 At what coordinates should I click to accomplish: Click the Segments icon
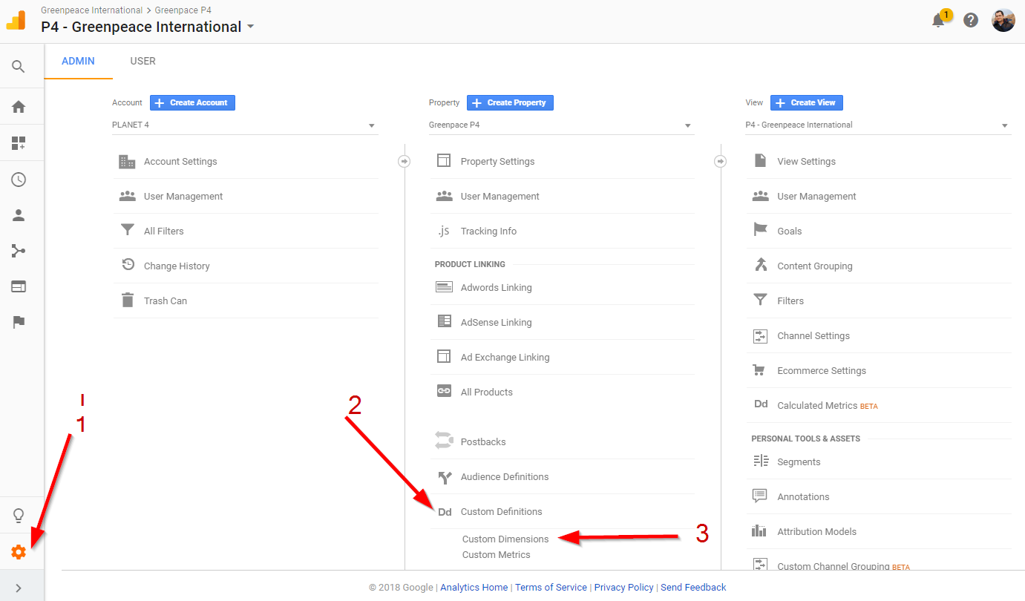tap(760, 461)
